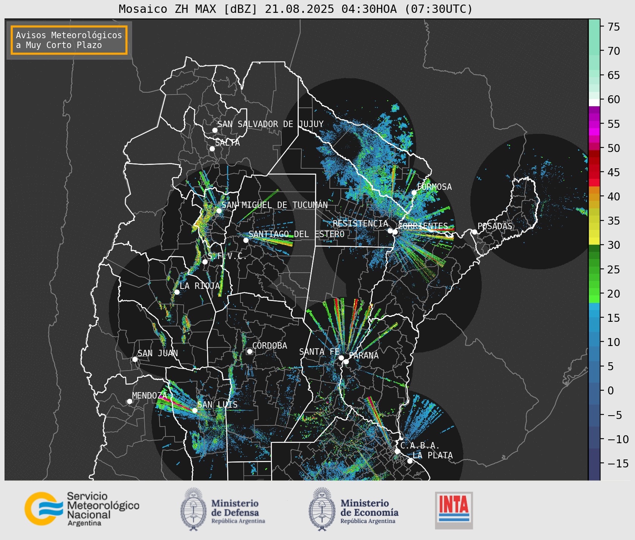This screenshot has height=540, width=635.
Task: Click the C.A.B.A. city marker
Action: click(x=397, y=451)
